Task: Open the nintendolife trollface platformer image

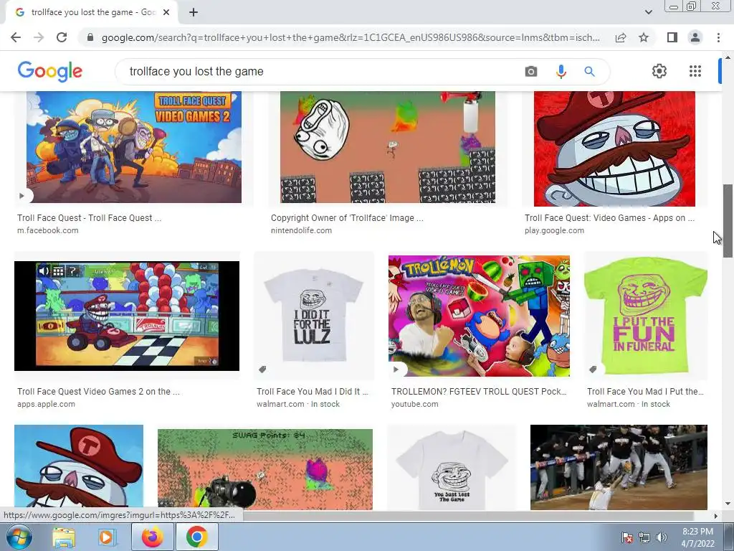Action: (388, 147)
